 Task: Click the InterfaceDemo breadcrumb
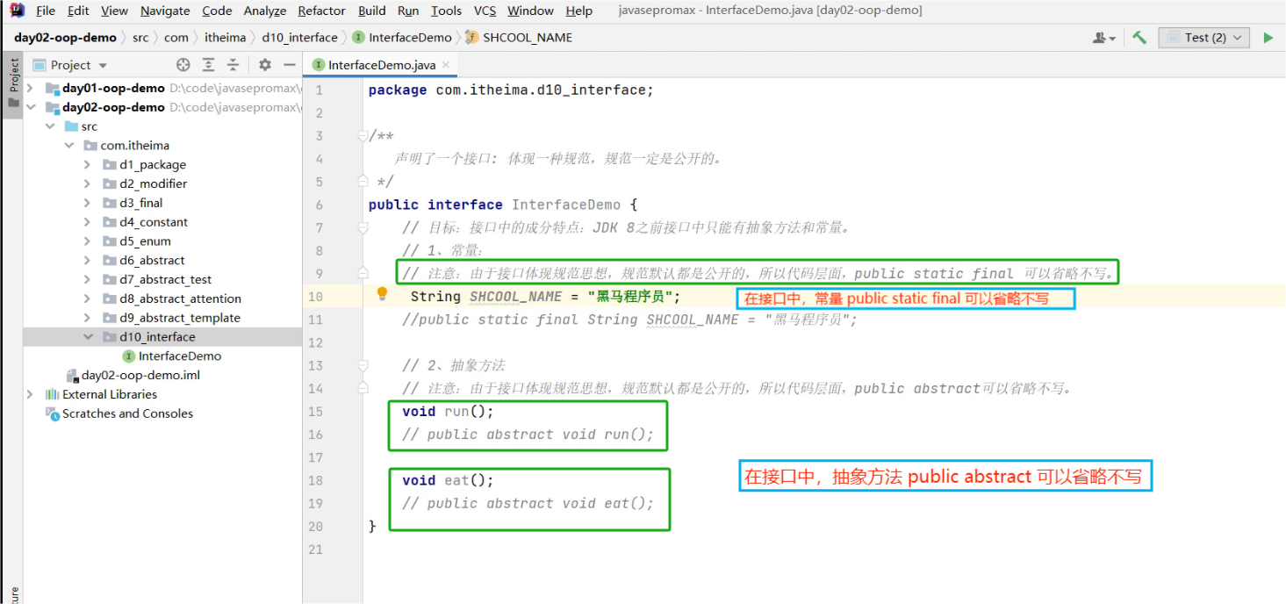pyautogui.click(x=402, y=38)
